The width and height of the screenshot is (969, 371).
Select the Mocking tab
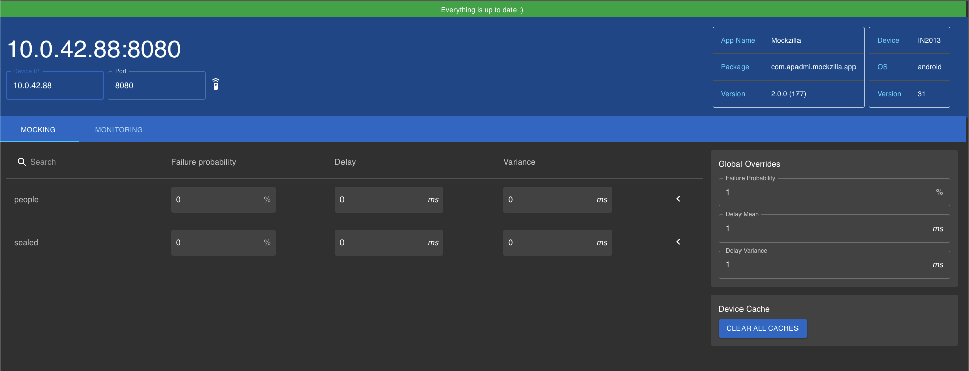[38, 130]
